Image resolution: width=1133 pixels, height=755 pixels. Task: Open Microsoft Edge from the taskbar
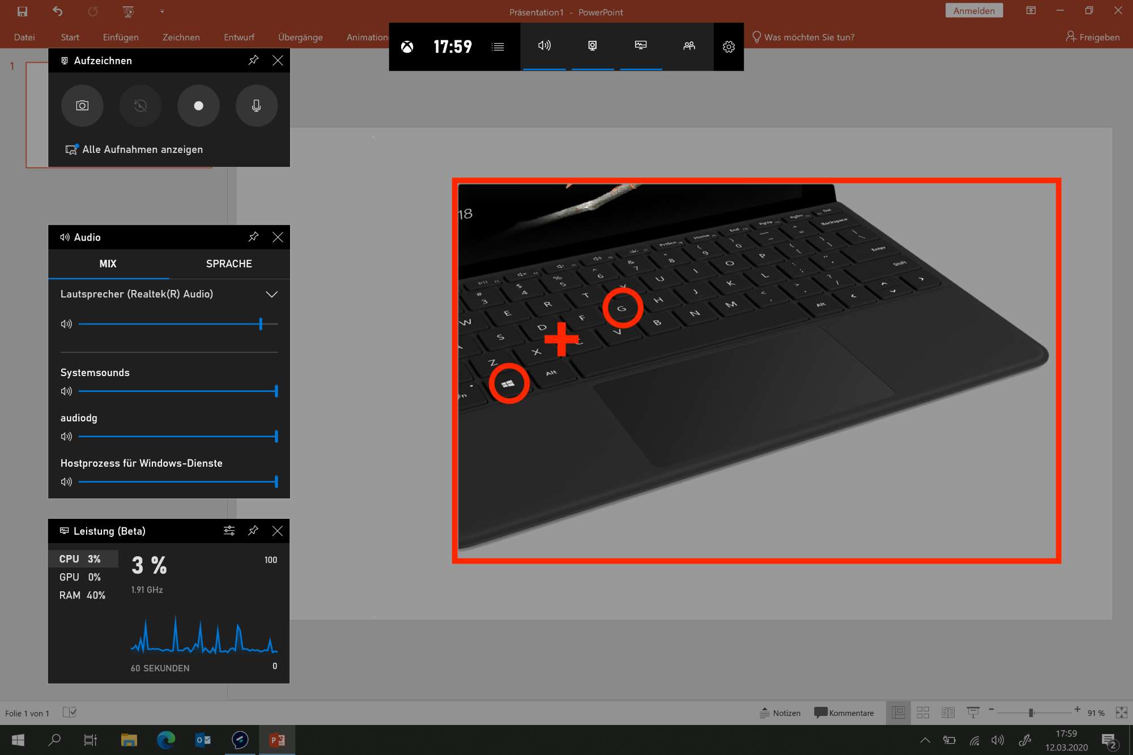[166, 740]
